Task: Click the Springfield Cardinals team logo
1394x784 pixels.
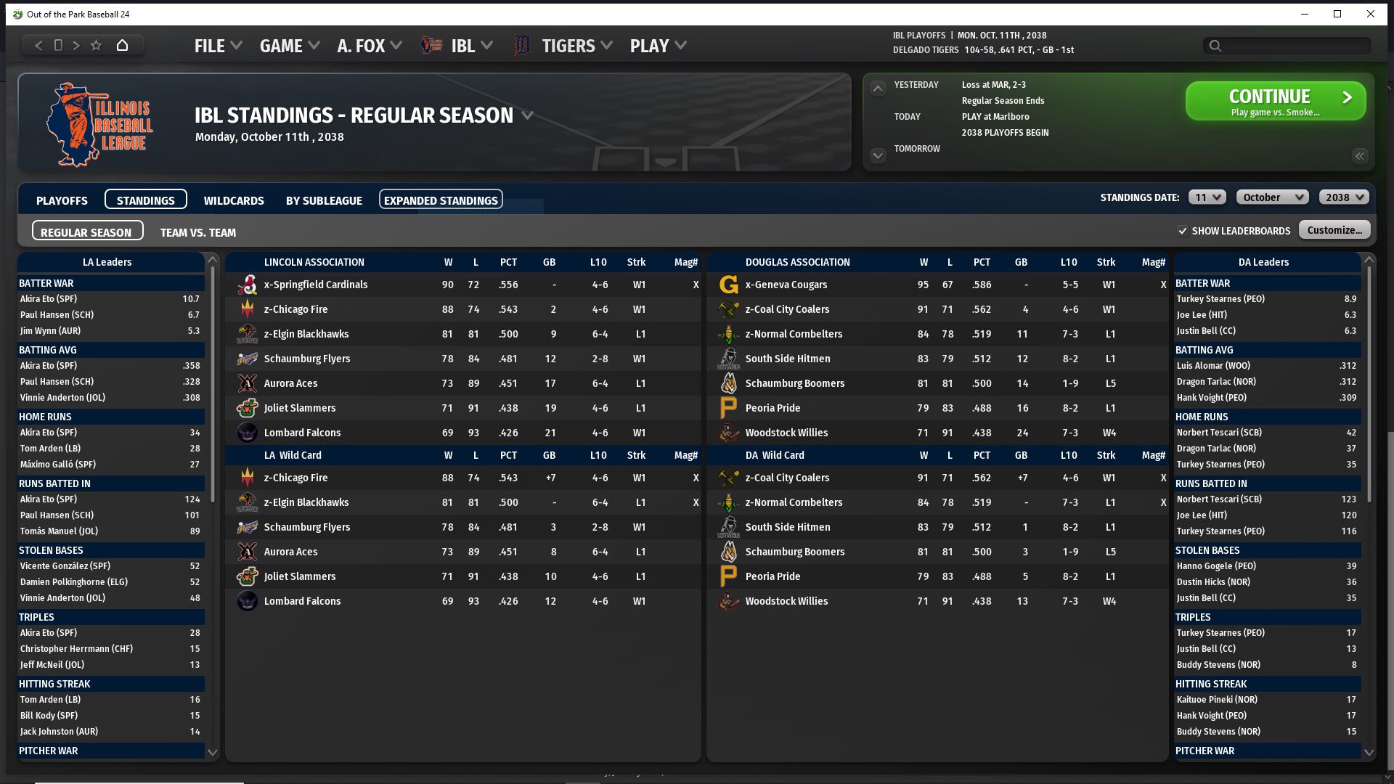Action: coord(248,285)
